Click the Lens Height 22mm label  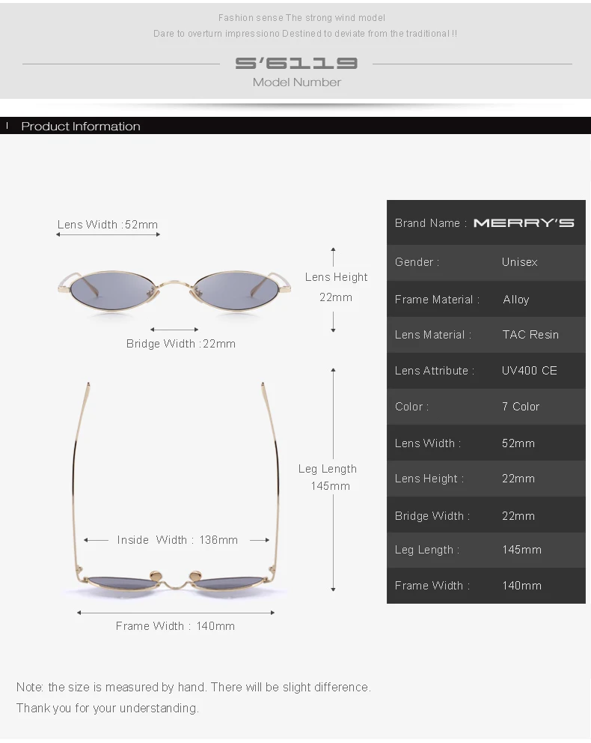[336, 287]
